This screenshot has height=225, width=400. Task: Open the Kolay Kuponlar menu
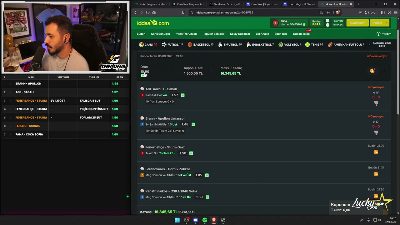click(240, 34)
